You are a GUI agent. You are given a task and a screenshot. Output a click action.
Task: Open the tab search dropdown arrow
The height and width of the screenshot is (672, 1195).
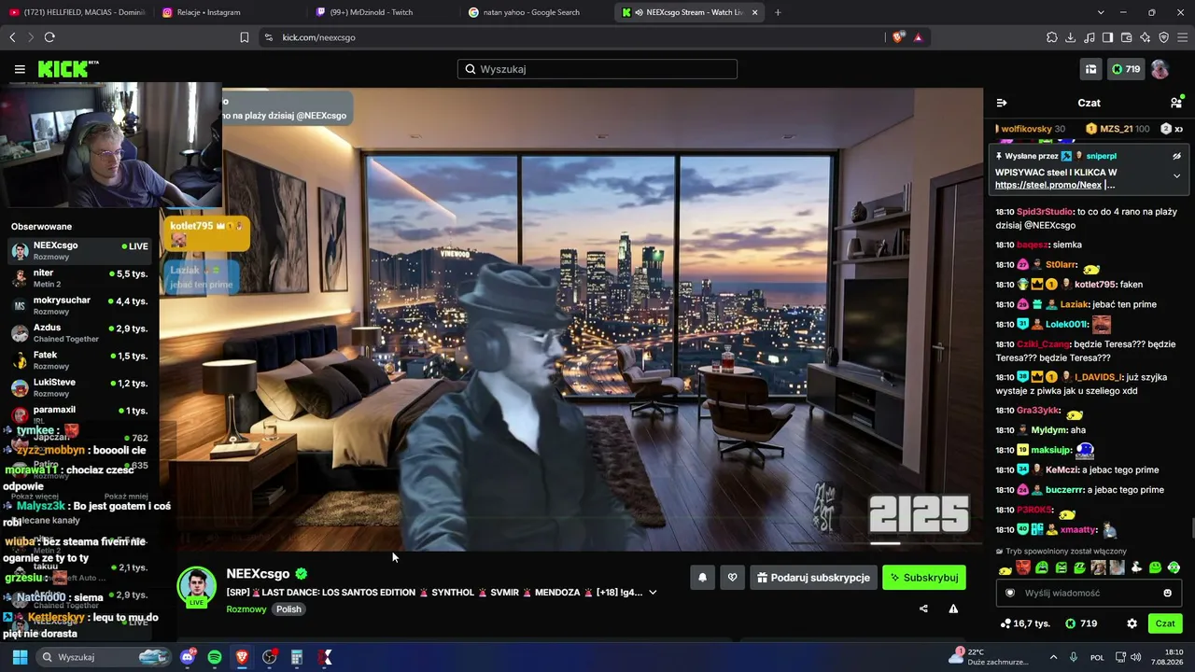point(1101,12)
